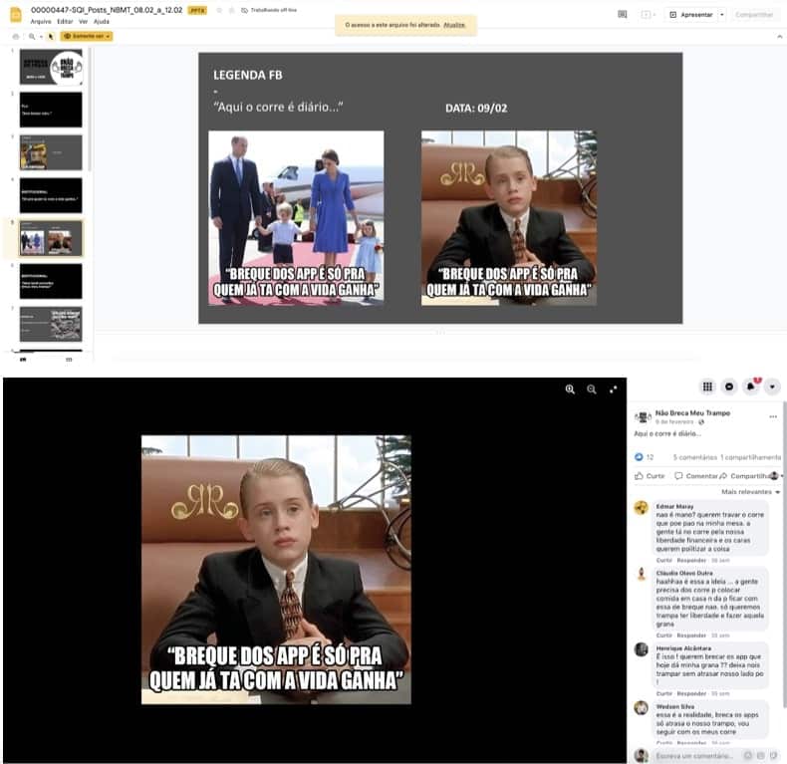Open the Facebook apps grid menu

tap(707, 386)
